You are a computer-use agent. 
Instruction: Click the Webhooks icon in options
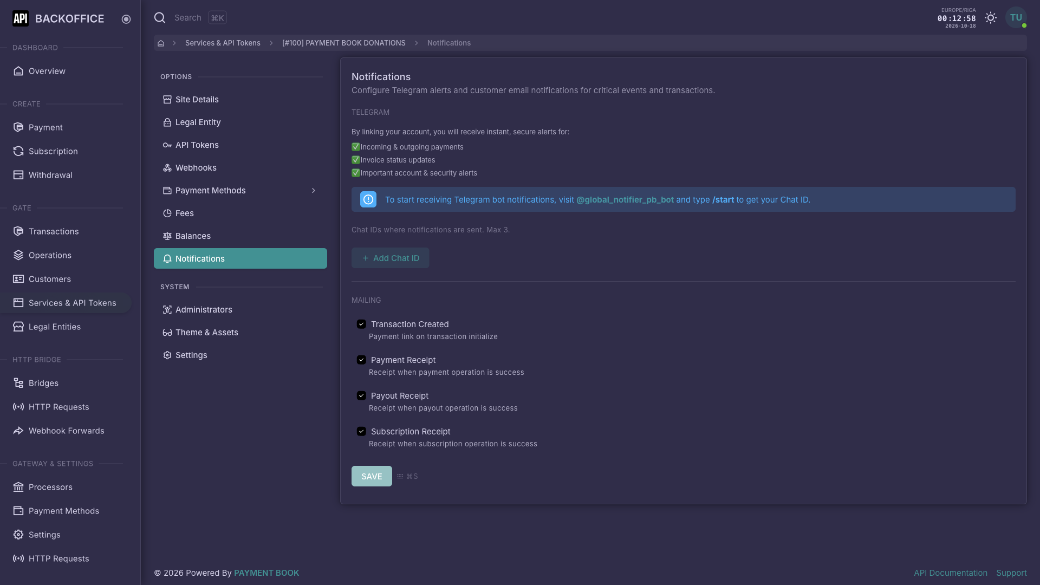(167, 168)
